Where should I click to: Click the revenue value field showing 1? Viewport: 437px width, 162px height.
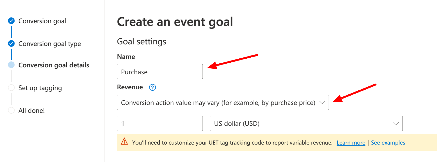coord(160,123)
